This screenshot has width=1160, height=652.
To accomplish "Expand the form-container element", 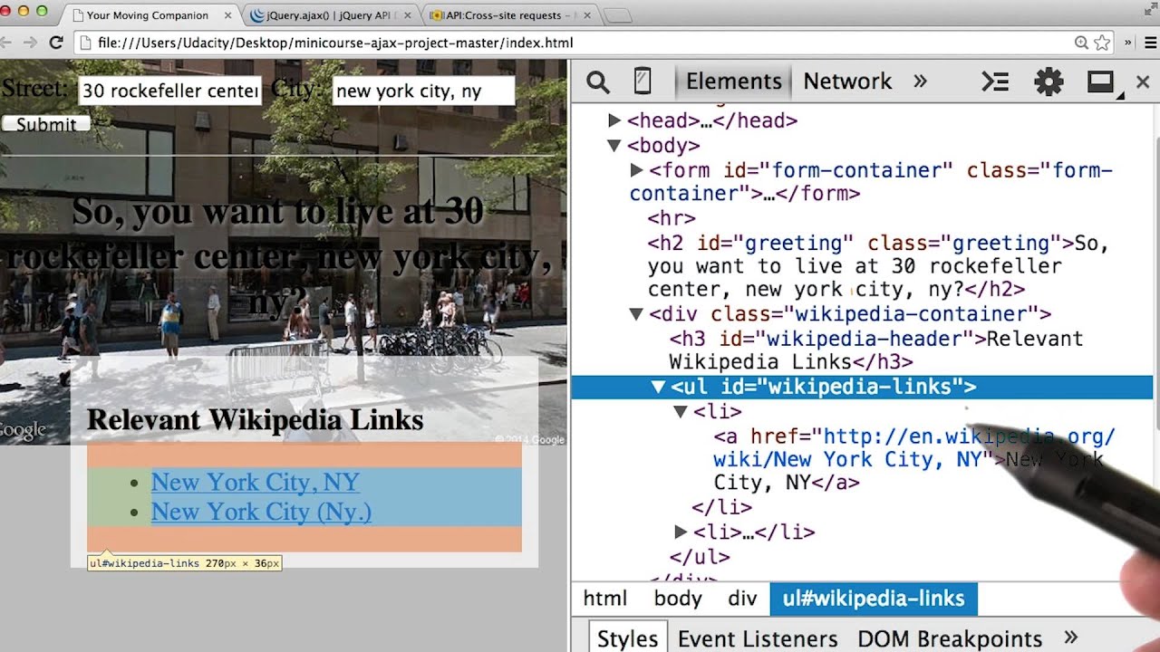I will point(636,169).
